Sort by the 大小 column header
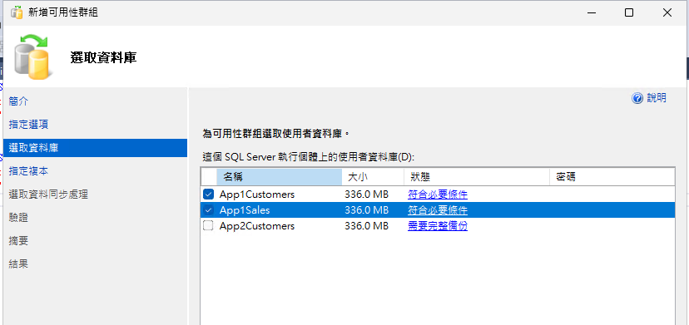 point(373,177)
